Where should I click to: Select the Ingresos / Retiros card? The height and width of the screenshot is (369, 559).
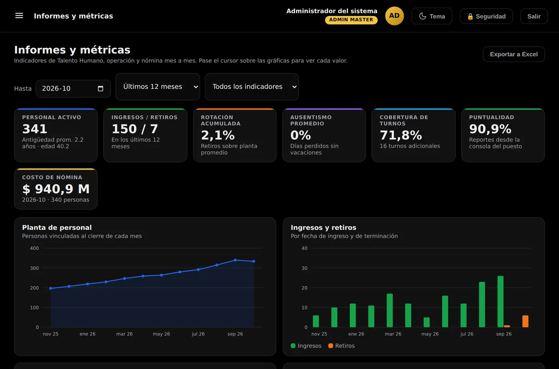point(145,135)
